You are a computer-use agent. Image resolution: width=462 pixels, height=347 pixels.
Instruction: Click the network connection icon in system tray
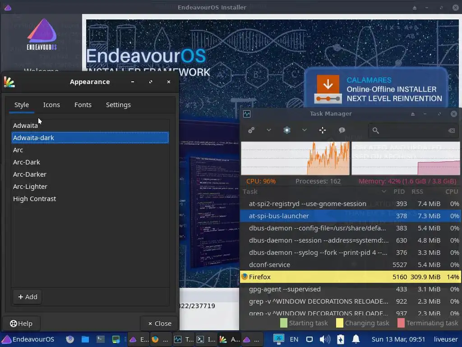coord(278,339)
